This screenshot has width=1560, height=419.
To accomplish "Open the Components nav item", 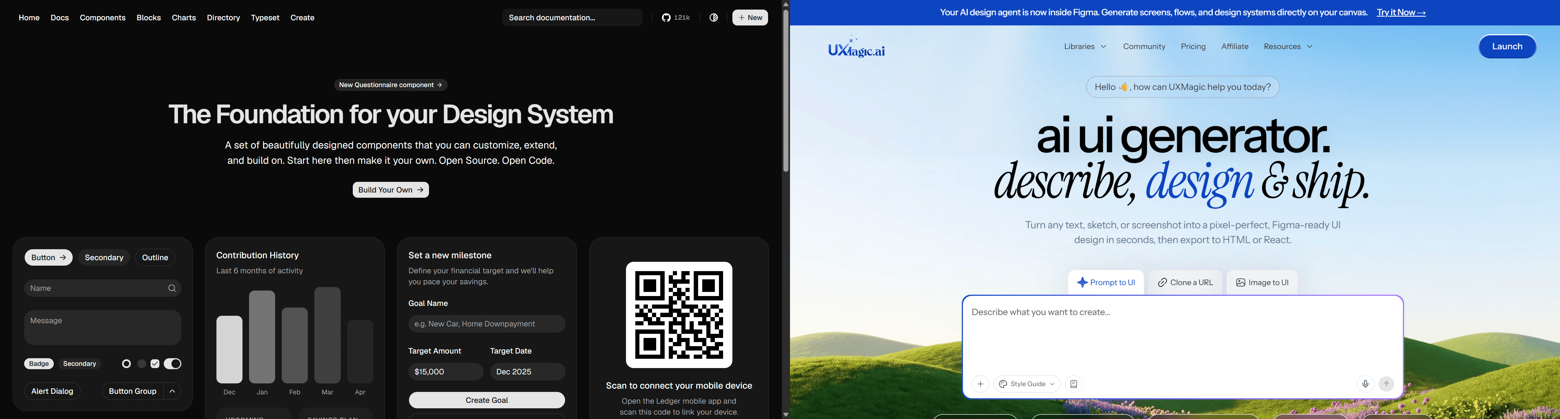I will point(102,18).
